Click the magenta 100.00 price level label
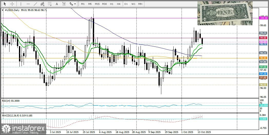The height and width of the screenshot is (135, 269). pos(263,18)
